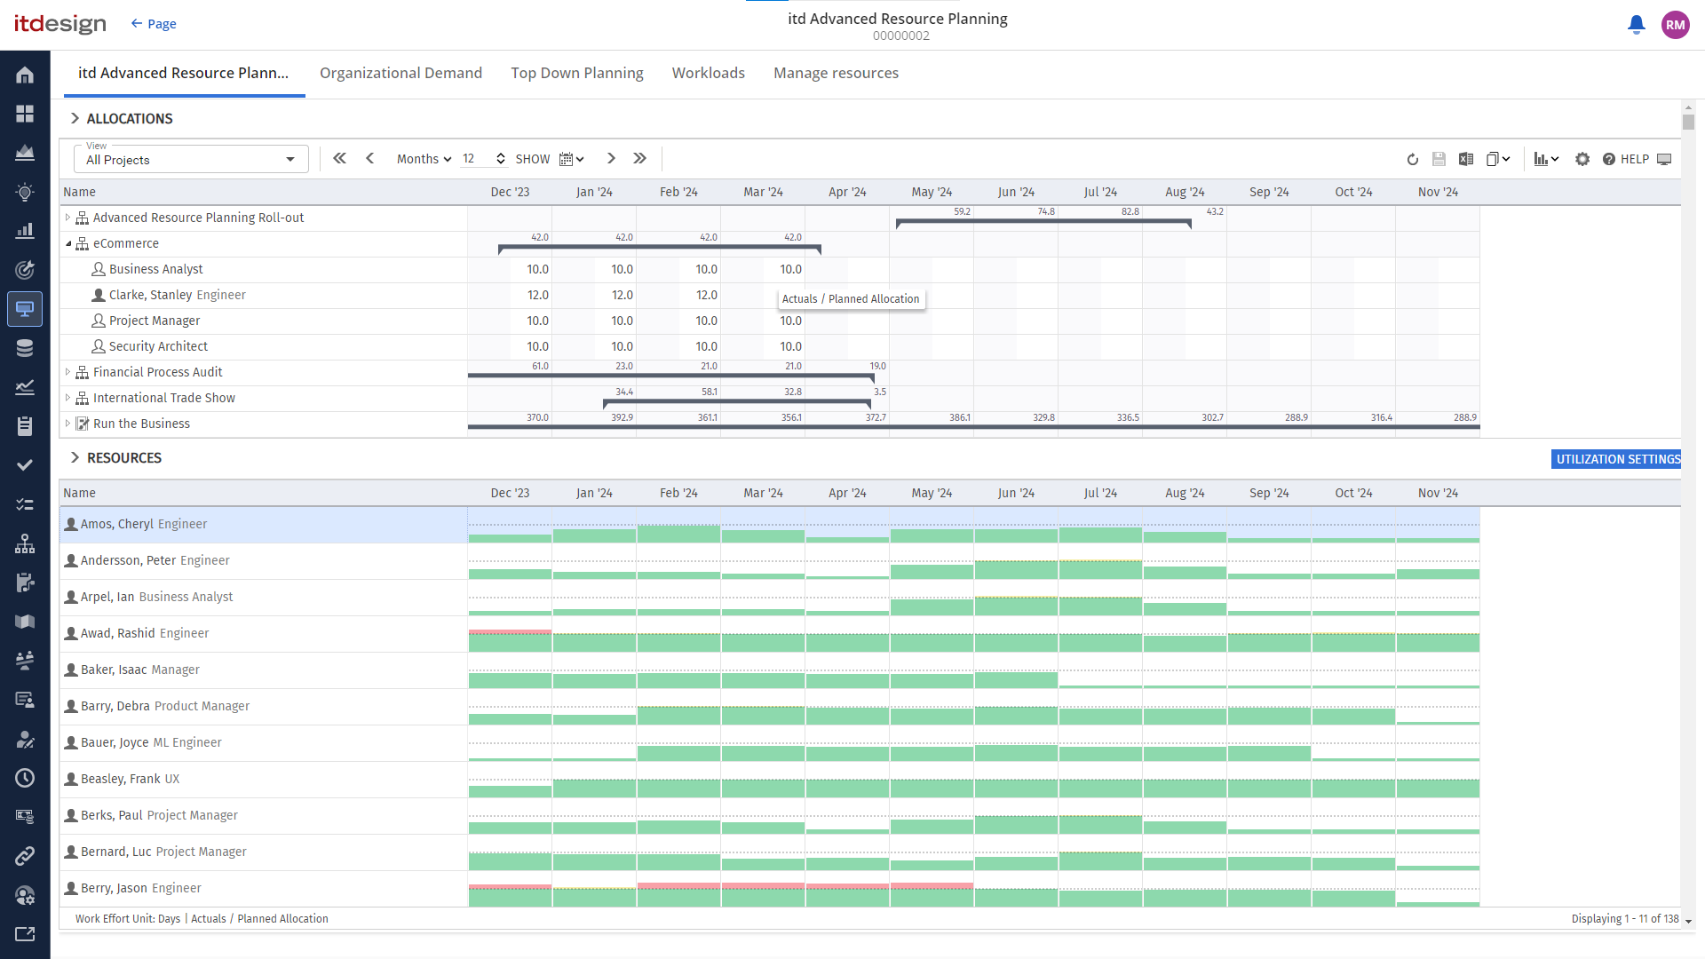The width and height of the screenshot is (1705, 959).
Task: Click Business Analyst Dec '23 value 10.0
Action: (537, 269)
